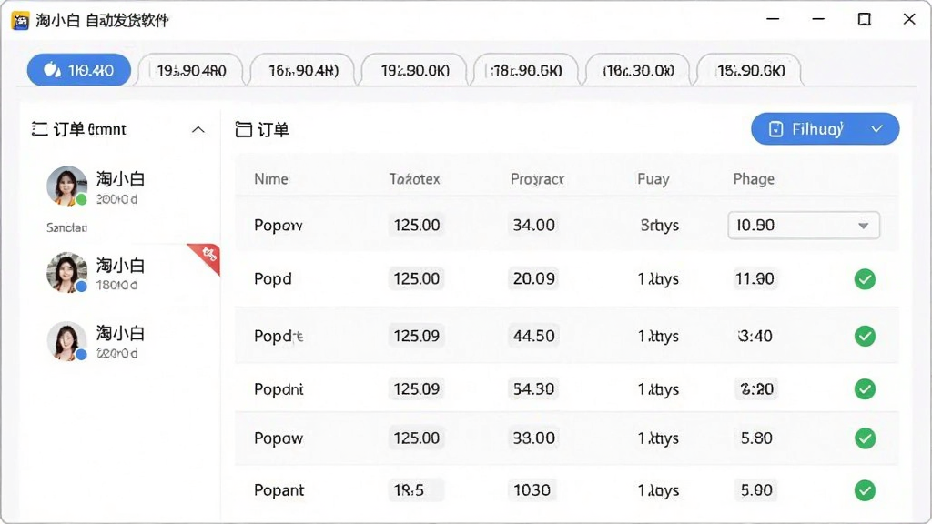Open the 165.90.4K tab
The height and width of the screenshot is (524, 932).
pyautogui.click(x=303, y=71)
